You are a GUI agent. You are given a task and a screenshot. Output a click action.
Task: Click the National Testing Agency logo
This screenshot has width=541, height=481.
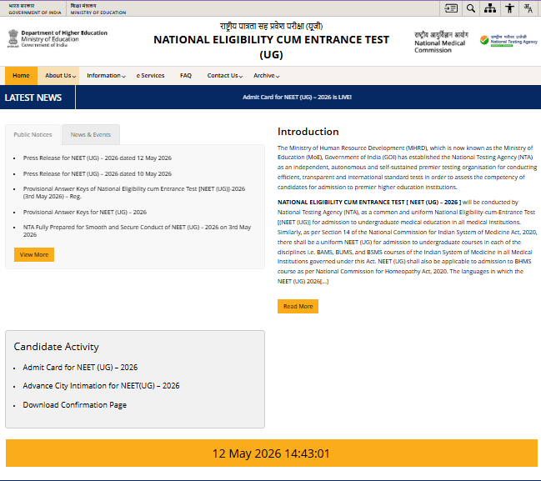click(x=508, y=40)
